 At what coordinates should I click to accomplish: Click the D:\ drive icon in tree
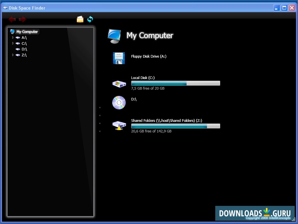tap(18, 49)
